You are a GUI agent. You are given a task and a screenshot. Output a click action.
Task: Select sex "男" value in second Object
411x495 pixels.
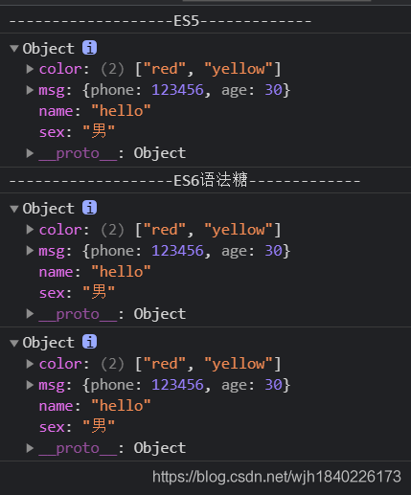coord(99,292)
